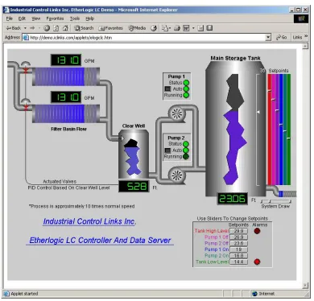Click the Internet zone status bar icon
The height and width of the screenshot is (301, 314).
[x=254, y=294]
